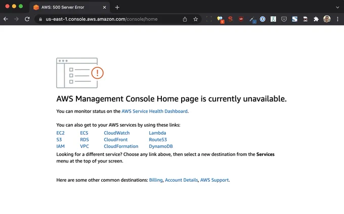This screenshot has height=214, width=344.
Task: Click the incognito-style spy extension icon
Action: (x=305, y=19)
